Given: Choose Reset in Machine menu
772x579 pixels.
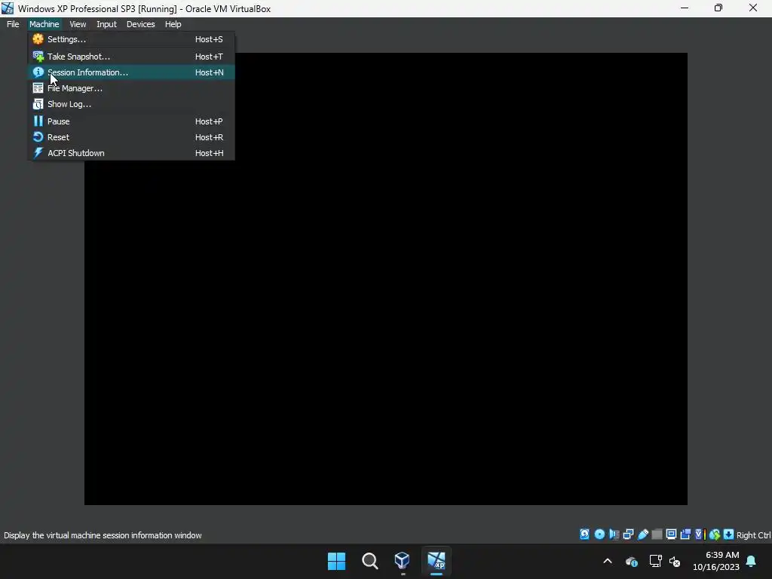Looking at the screenshot, I should pyautogui.click(x=131, y=137).
